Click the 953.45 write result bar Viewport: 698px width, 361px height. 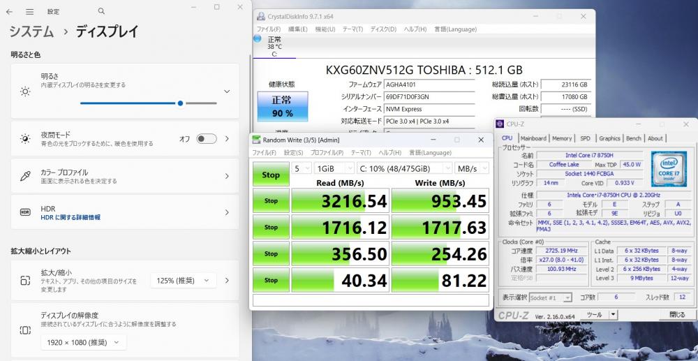(x=440, y=201)
